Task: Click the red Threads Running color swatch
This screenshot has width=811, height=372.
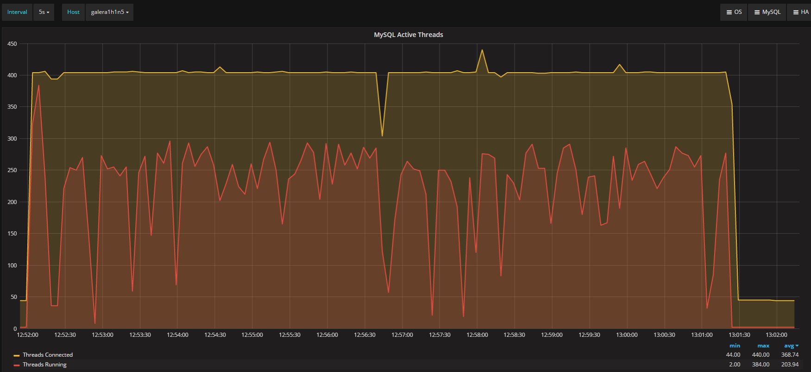Action: 17,365
